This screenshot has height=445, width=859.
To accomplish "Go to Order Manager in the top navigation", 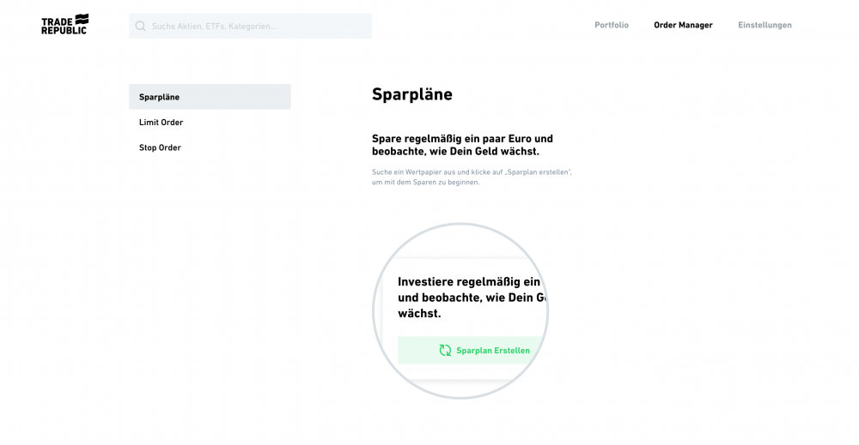I will click(683, 25).
